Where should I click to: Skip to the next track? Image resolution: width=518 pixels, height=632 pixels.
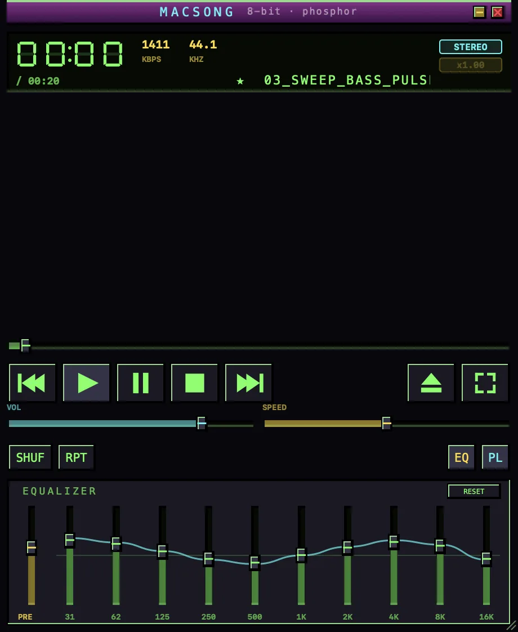pos(248,382)
